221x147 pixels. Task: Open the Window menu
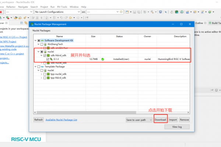pyautogui.click(x=74, y=7)
